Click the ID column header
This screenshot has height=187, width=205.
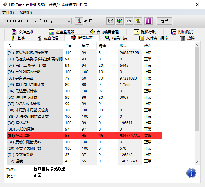[34, 46]
